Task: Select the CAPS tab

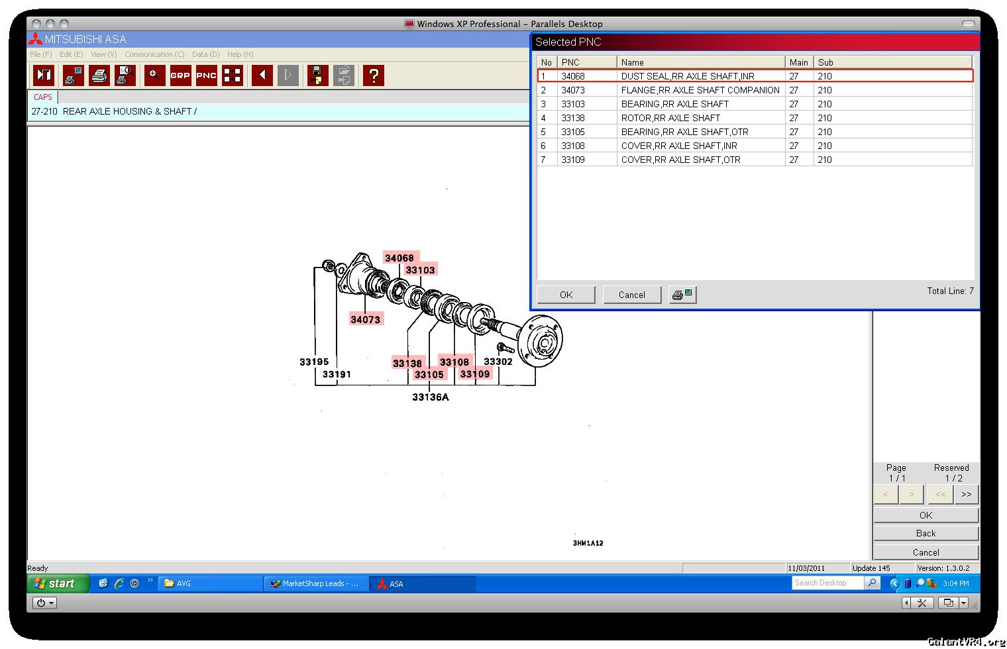Action: point(43,97)
